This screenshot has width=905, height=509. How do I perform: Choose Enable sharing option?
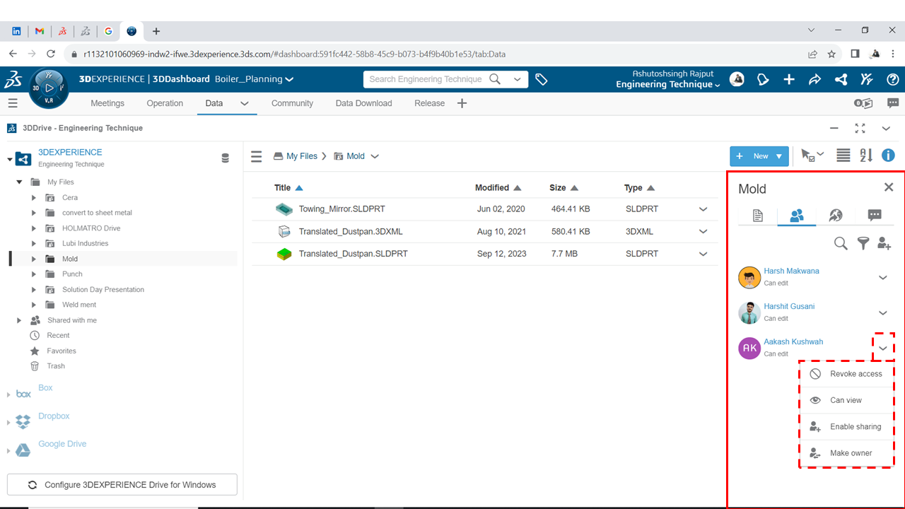pyautogui.click(x=846, y=426)
